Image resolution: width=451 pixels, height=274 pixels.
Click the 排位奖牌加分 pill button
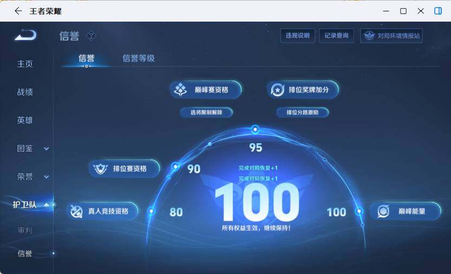[x=303, y=90]
